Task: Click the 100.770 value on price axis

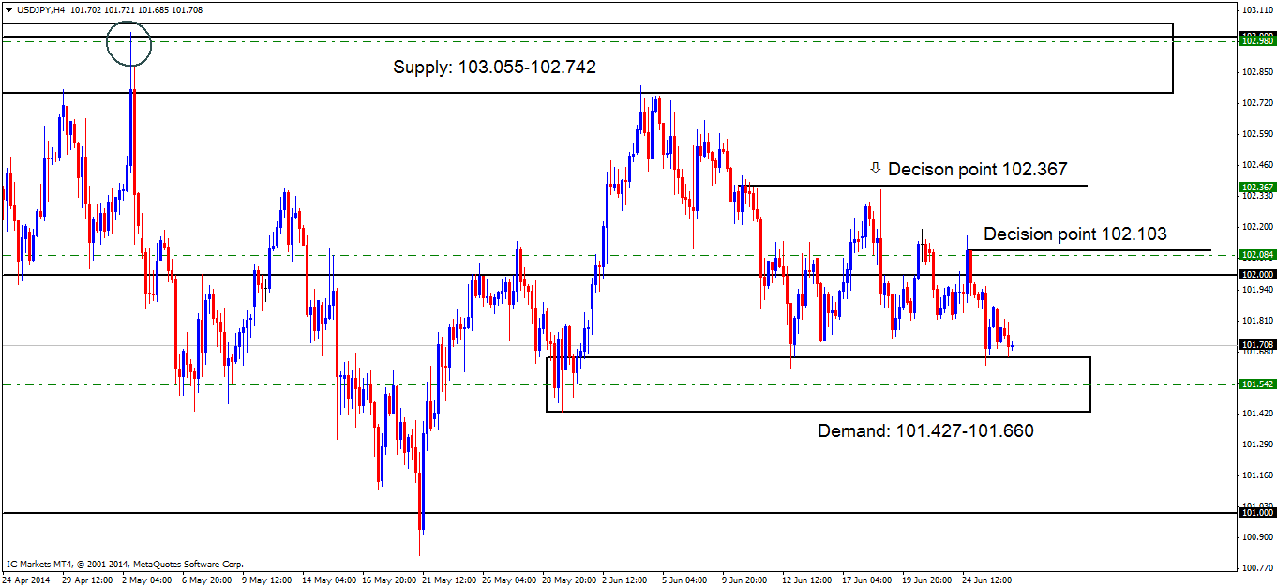Action: 1256,567
